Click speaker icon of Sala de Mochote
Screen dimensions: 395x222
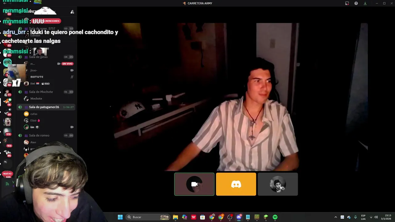click(20, 92)
